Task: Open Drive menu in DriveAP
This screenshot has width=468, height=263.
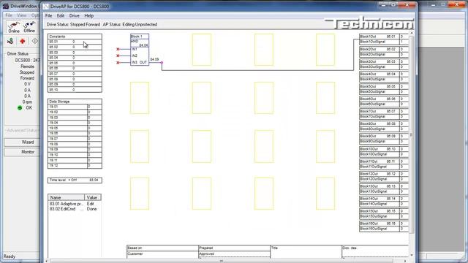Action: [75, 16]
